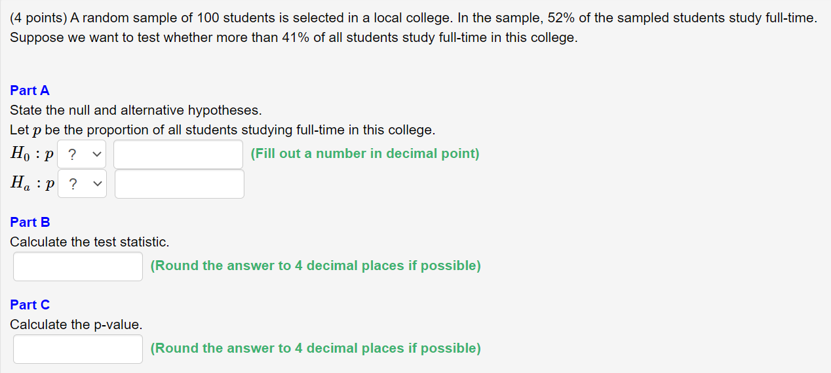This screenshot has width=831, height=373.
Task: Open the H0 comparison operator dropdown
Action: [82, 155]
